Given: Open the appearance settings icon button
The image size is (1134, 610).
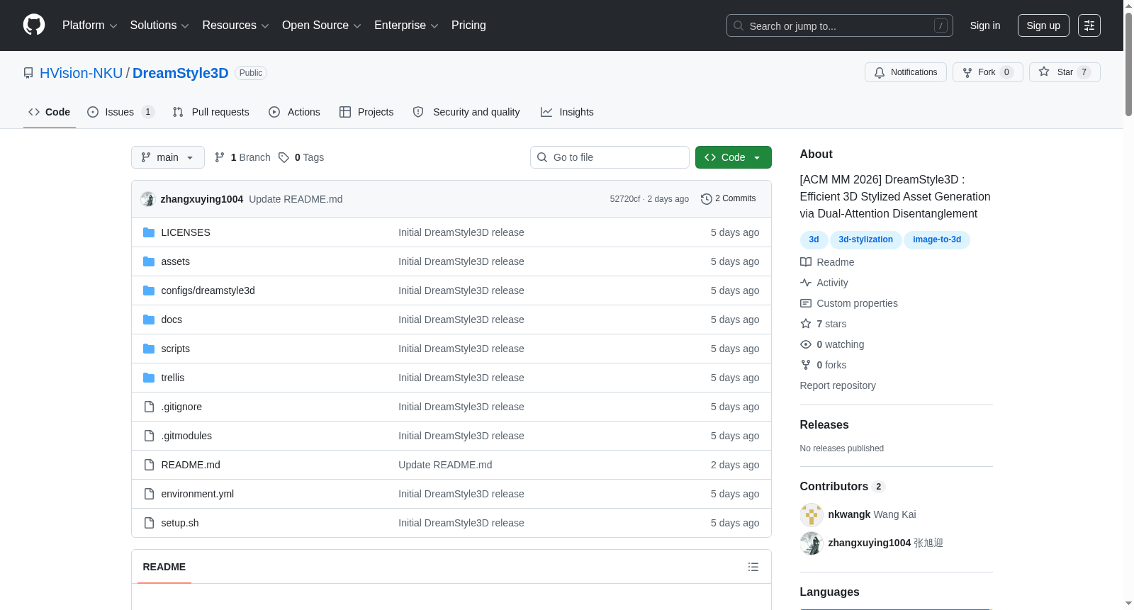Looking at the screenshot, I should [1089, 26].
